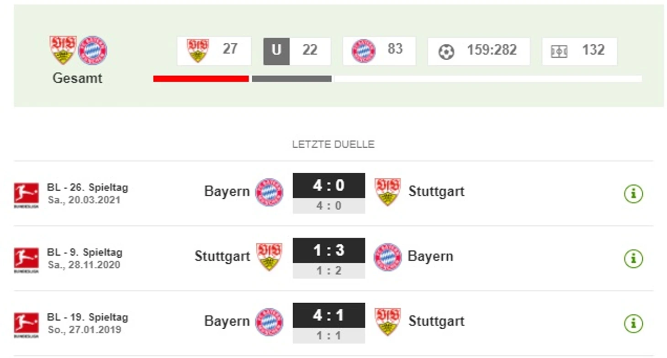Click the football goals icon next to 159:282
Screen dimensions: 667x358
[446, 52]
